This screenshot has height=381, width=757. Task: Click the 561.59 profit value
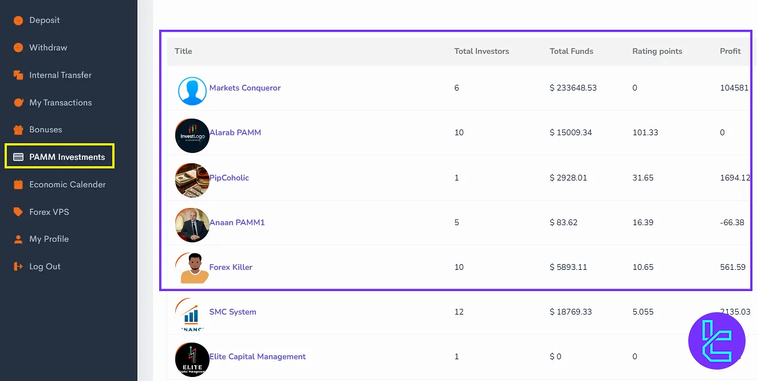733,267
